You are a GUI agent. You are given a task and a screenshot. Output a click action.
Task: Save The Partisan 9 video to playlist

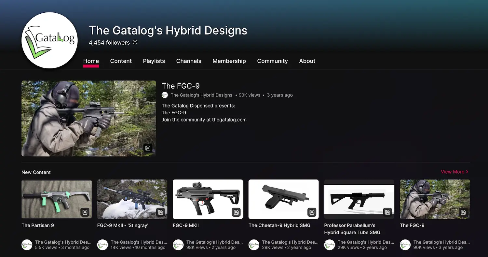click(85, 212)
